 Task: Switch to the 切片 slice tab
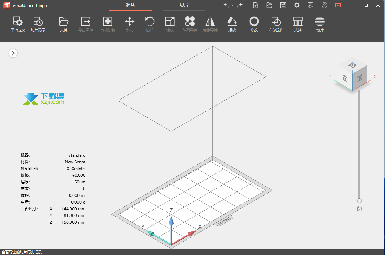click(184, 5)
